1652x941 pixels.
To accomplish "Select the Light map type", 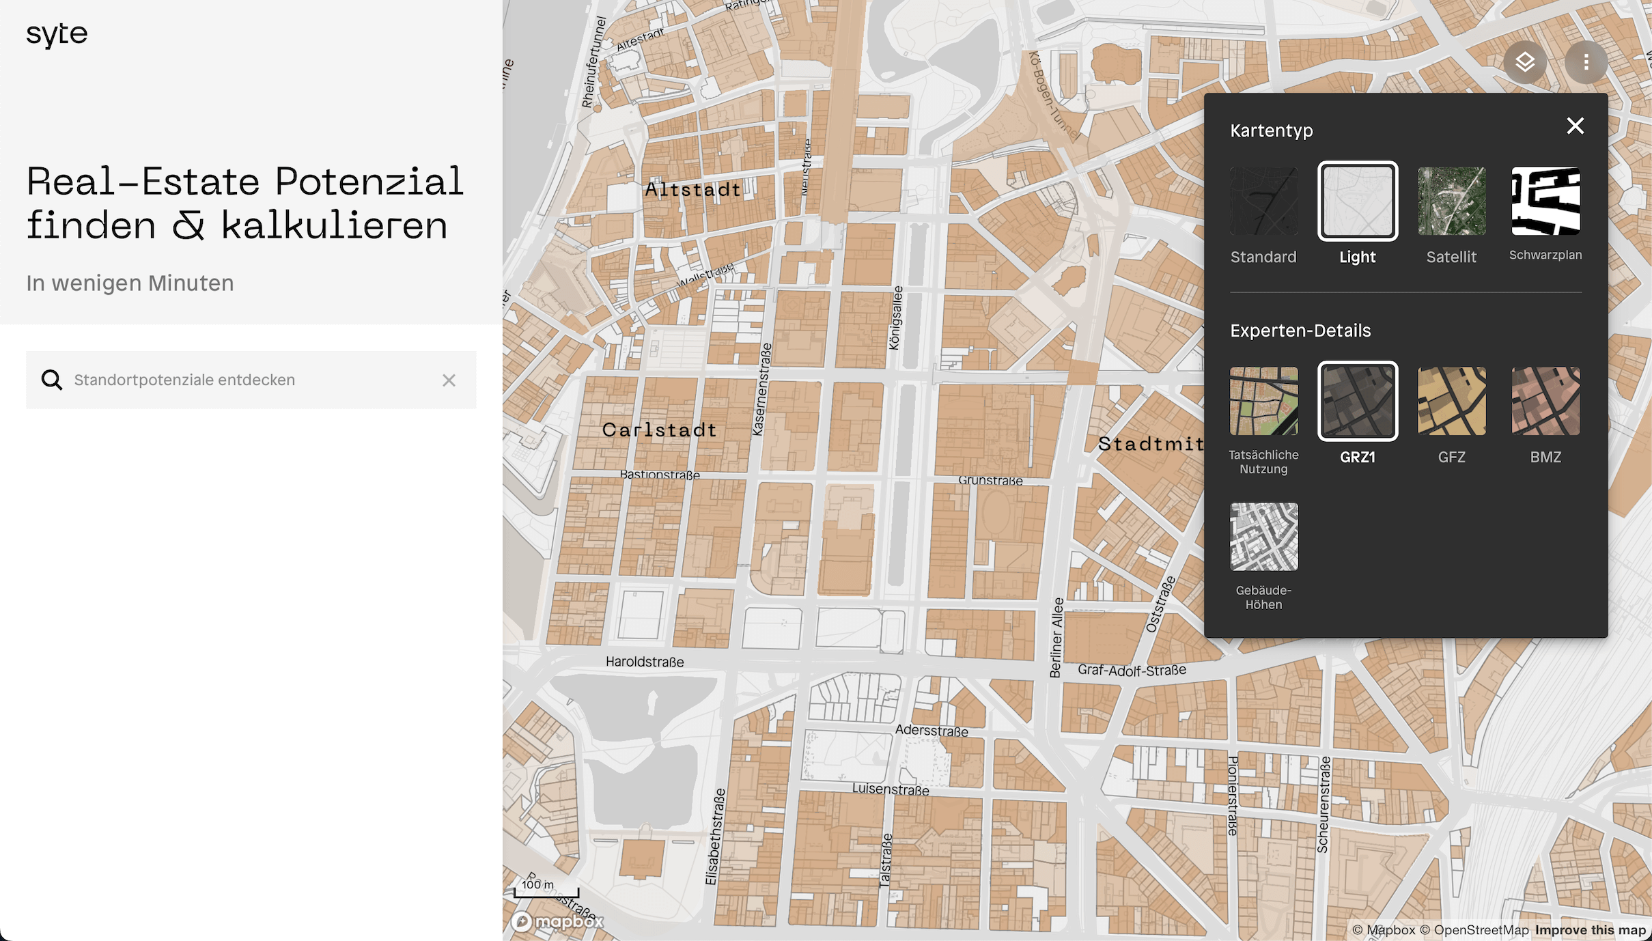I will click(1357, 201).
